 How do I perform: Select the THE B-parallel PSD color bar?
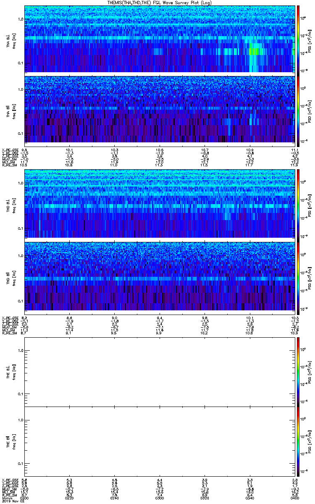(x=298, y=441)
